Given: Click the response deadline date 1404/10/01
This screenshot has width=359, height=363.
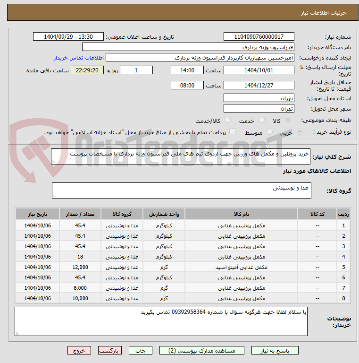Looking at the screenshot, I should pos(259,70).
